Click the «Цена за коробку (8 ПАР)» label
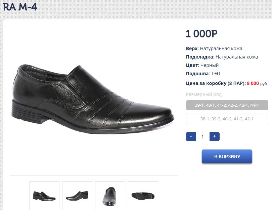This screenshot has width=272, height=210. pos(216,83)
